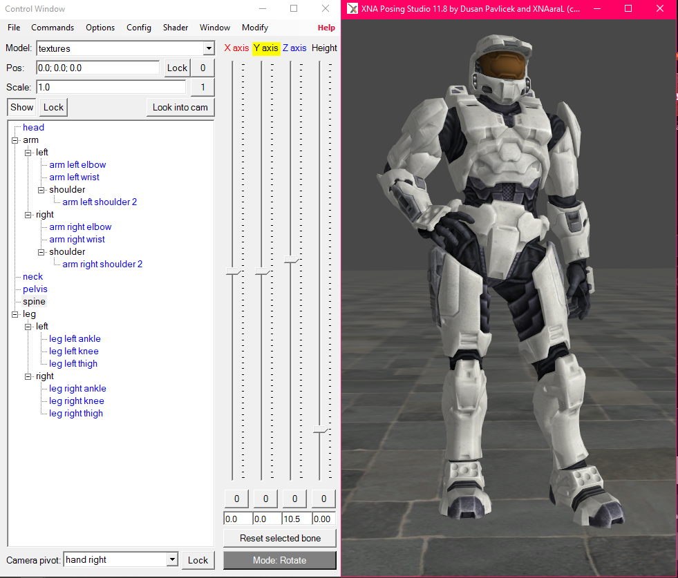This screenshot has height=578, width=678.
Task: Select the arm right shoulder 2 bone
Action: tap(102, 264)
